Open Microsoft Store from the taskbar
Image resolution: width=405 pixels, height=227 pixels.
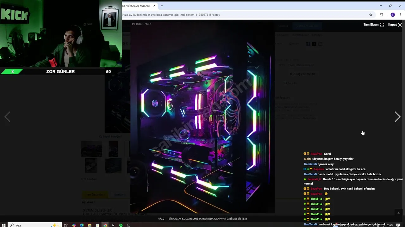98,225
